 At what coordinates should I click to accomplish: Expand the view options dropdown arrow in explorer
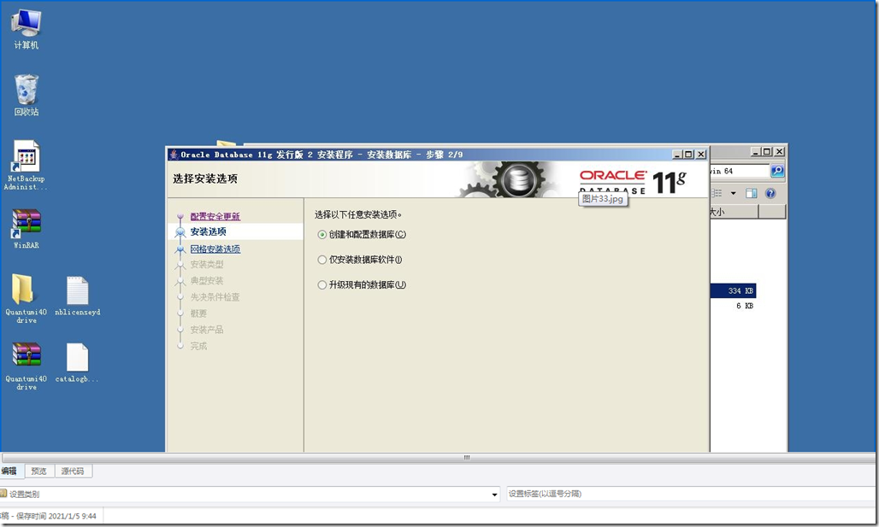pyautogui.click(x=734, y=193)
